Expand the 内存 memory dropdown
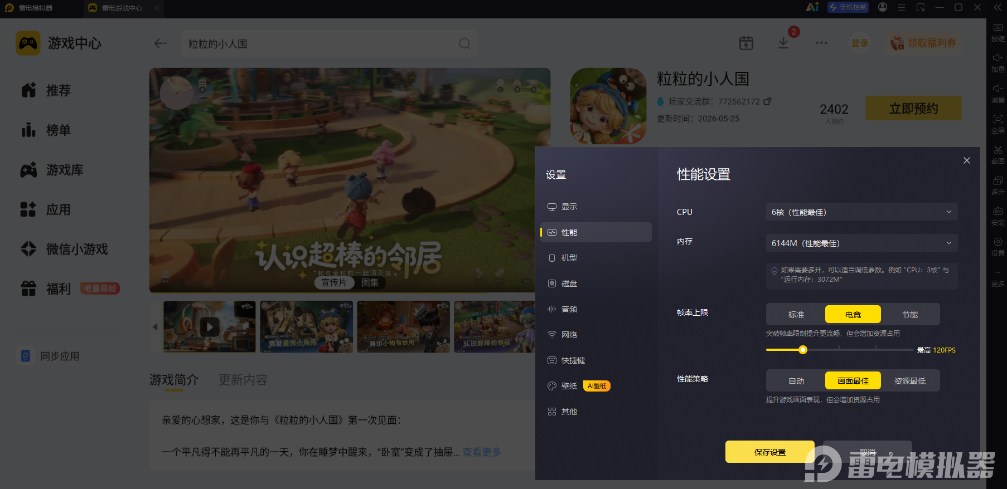 click(861, 243)
